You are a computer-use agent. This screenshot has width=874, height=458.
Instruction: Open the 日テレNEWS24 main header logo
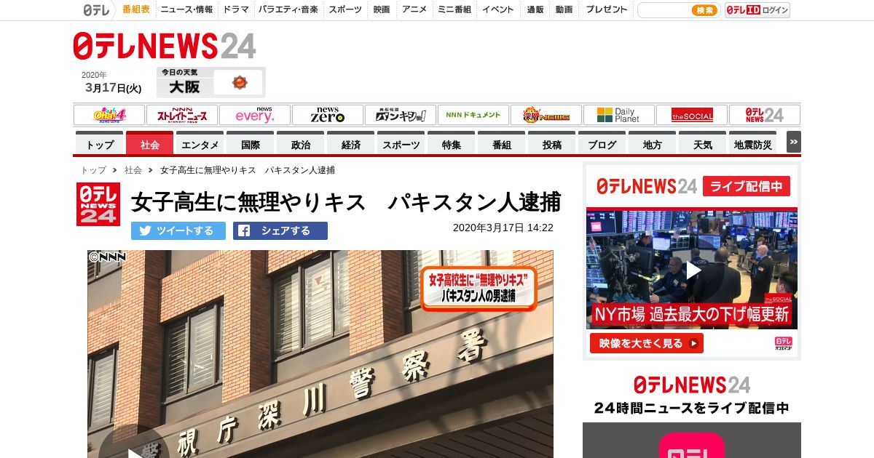(165, 46)
